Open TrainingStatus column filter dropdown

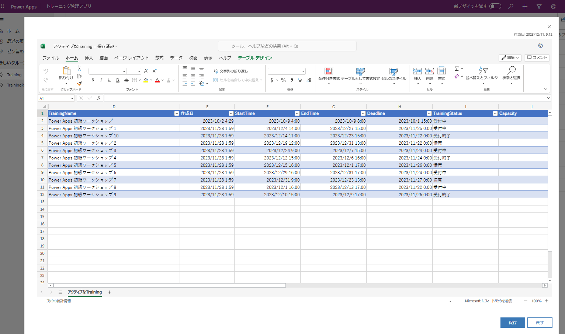tap(495, 113)
